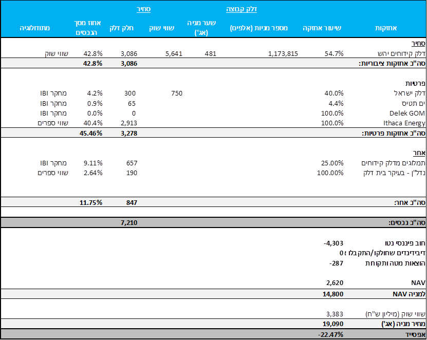Click the 2.64% asset percentage cell
The height and width of the screenshot is (340, 427).
tap(93, 173)
